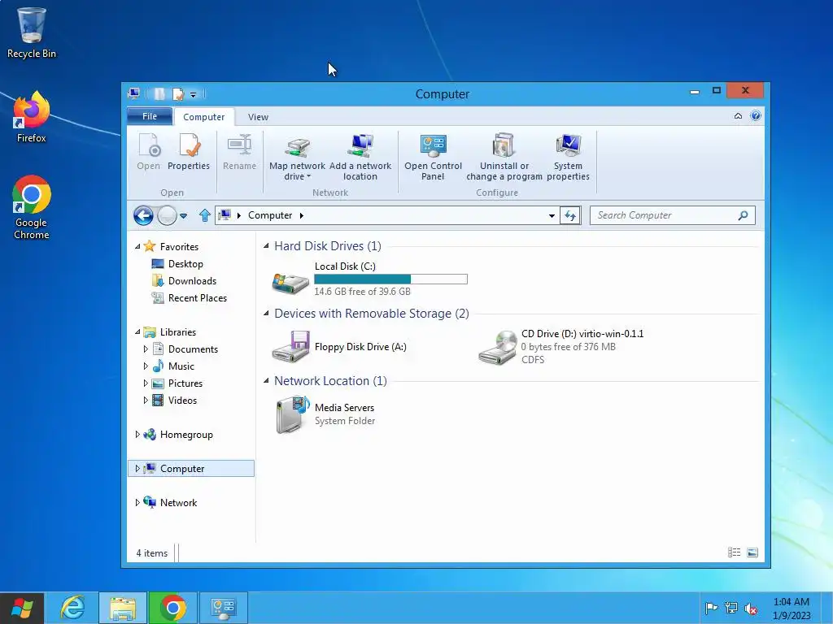Switch to View ribbon tab
833x624 pixels.
258,117
